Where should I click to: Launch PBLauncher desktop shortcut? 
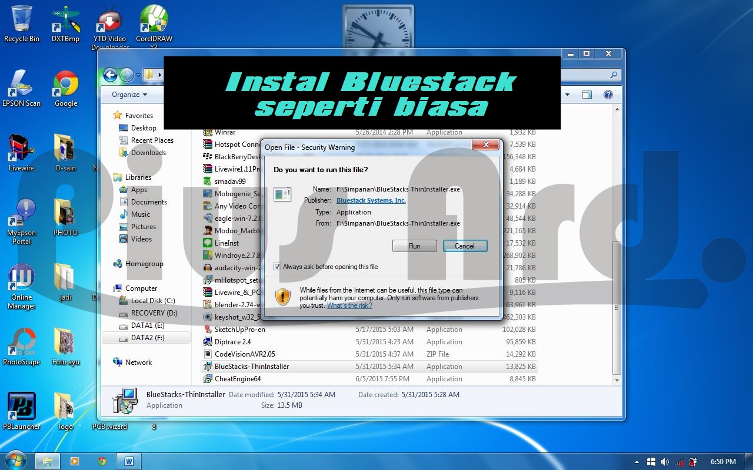click(22, 411)
